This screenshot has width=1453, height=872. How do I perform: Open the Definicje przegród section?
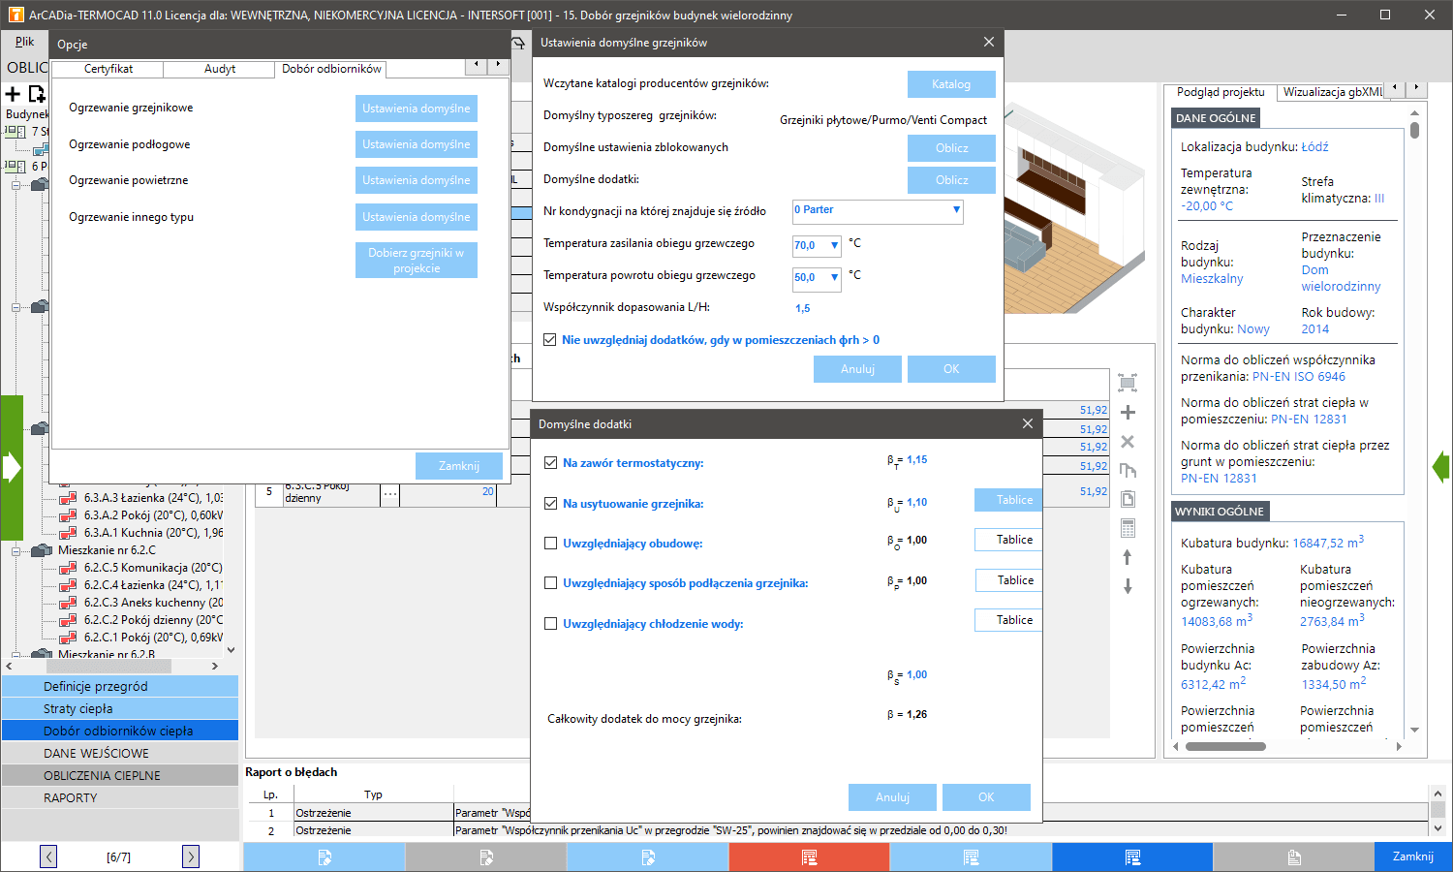click(120, 686)
